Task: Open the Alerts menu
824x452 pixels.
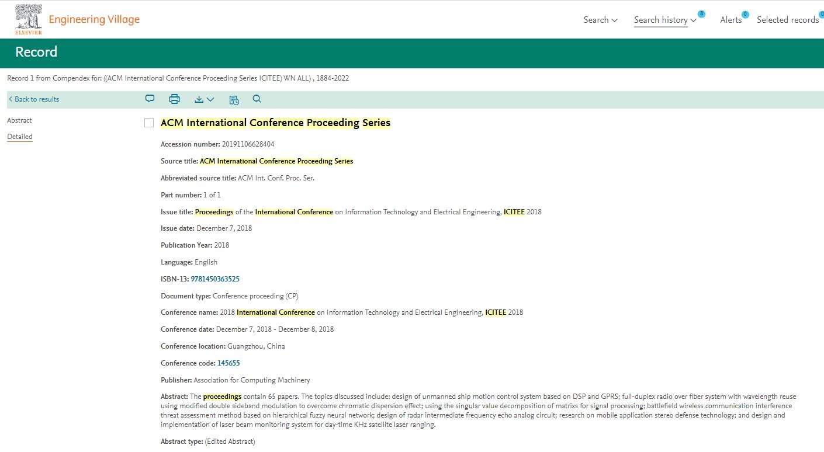Action: (730, 20)
